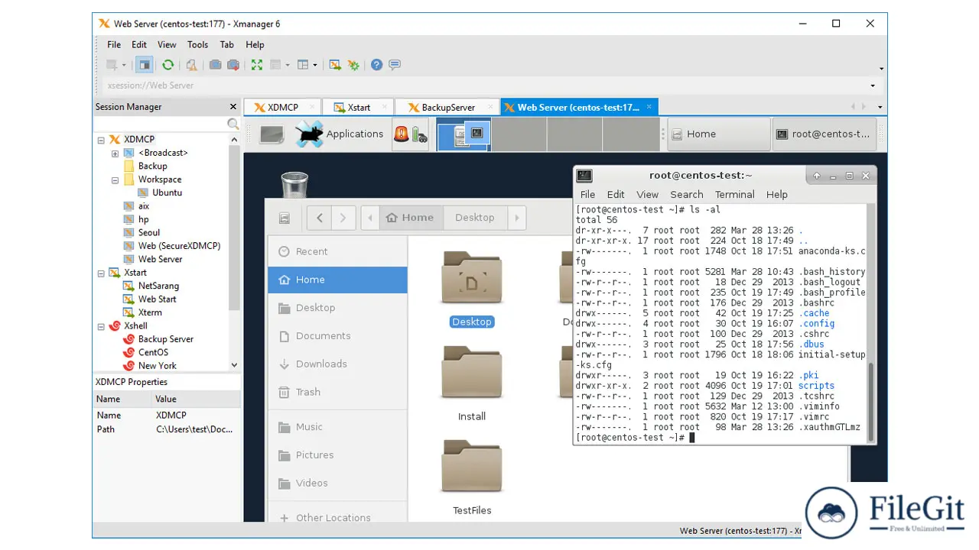Screen dimensions: 979x550
Task: Switch to the Xstart tab
Action: coord(358,107)
